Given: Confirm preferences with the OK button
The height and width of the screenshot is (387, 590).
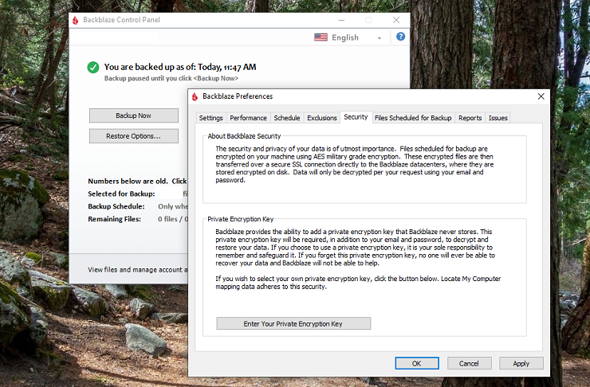Looking at the screenshot, I should (x=416, y=363).
